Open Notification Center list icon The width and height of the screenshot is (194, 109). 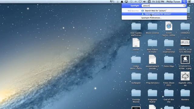[189, 2]
